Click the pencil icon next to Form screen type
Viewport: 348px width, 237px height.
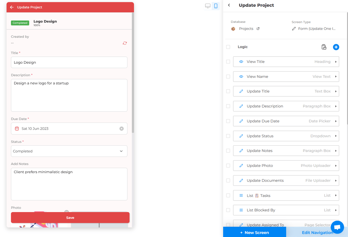coord(294,29)
